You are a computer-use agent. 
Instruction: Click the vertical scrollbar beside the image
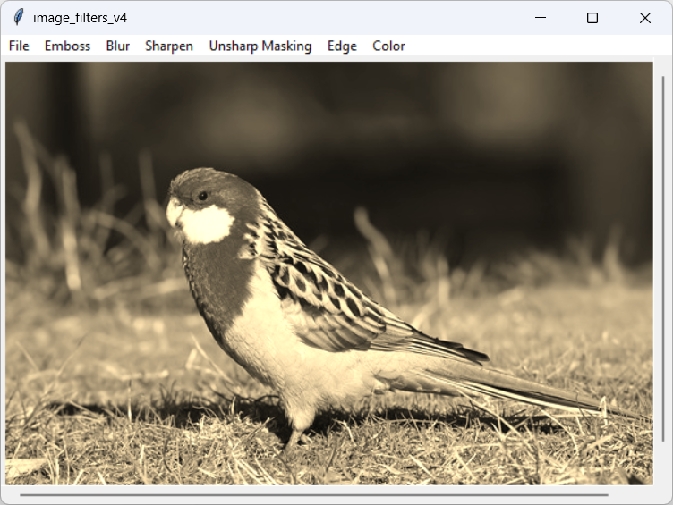[662, 258]
